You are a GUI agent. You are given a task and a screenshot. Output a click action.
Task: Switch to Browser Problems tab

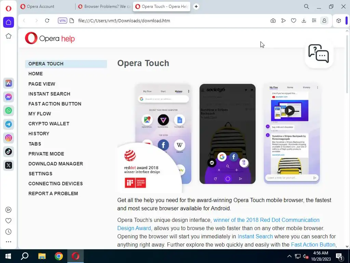point(105,7)
